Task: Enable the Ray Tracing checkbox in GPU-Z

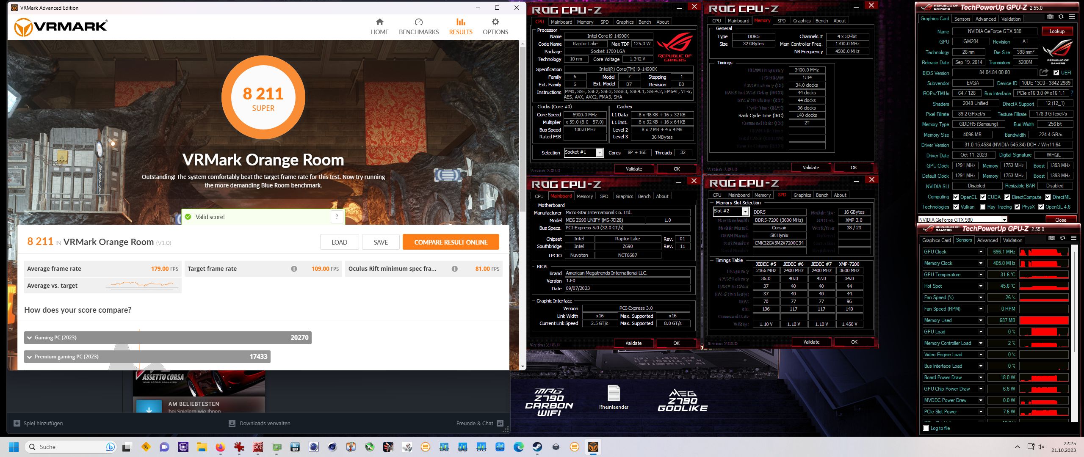Action: (x=982, y=207)
